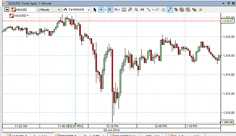Toggle the auto-scale chart button
The height and width of the screenshot is (136, 236).
[170, 10]
